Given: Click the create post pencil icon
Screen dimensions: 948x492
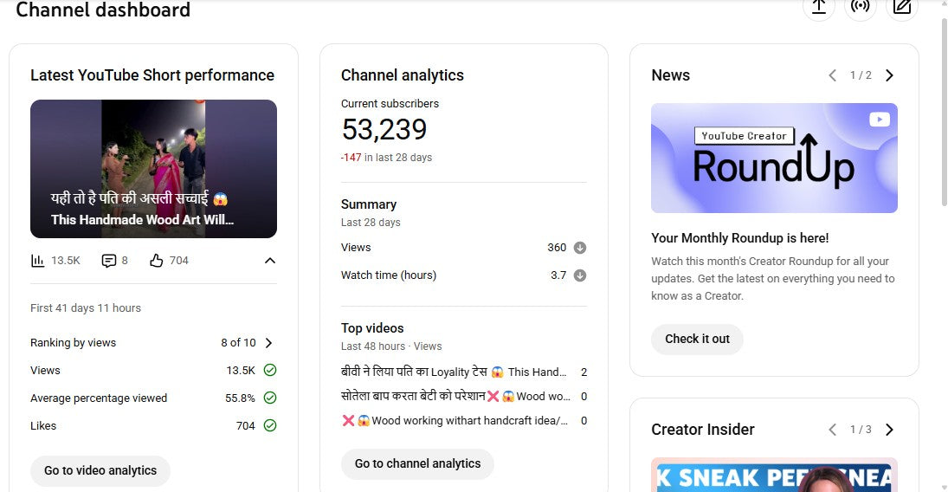Looking at the screenshot, I should click(902, 7).
